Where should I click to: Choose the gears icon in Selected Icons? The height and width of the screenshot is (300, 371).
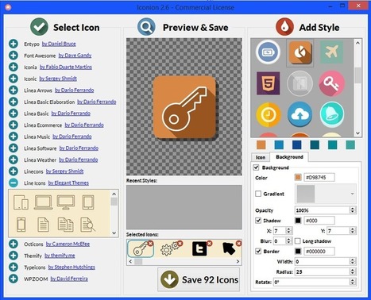[169, 248]
